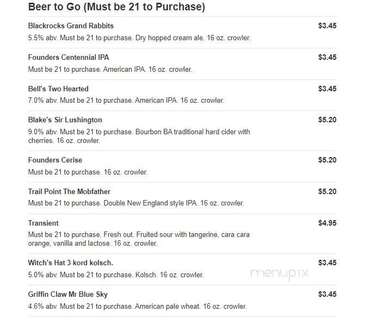This screenshot has height=318, width=377.
Task: Click the Double New England style IPA description
Action: [x=136, y=203]
